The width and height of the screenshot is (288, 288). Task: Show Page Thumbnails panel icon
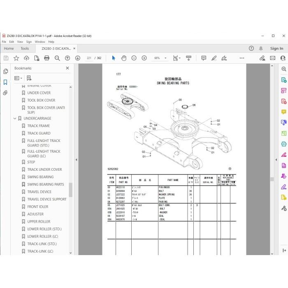pyautogui.click(x=5, y=71)
